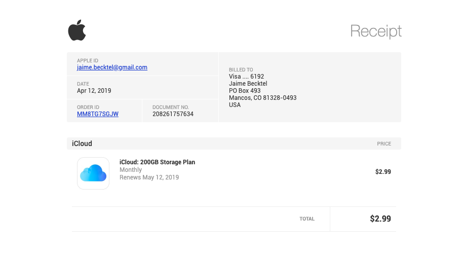
Task: Click the Monthly billing period text
Action: tap(131, 170)
